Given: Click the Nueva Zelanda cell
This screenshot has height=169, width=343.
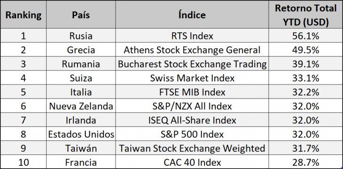Looking at the screenshot, I should 81,106.
